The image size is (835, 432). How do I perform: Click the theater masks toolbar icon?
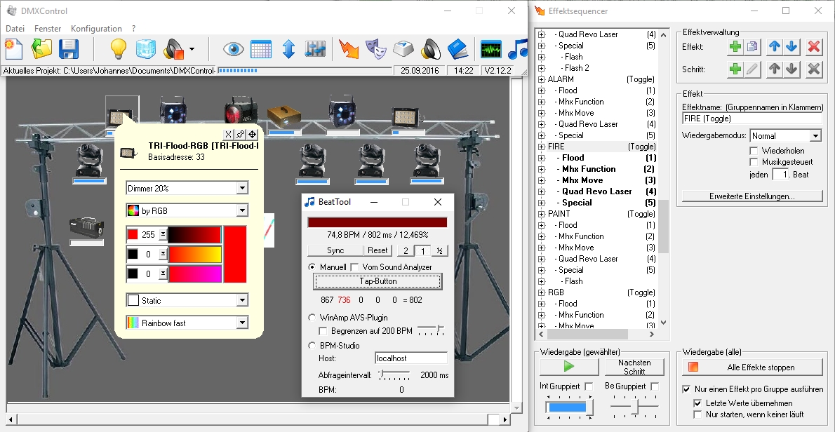click(377, 49)
